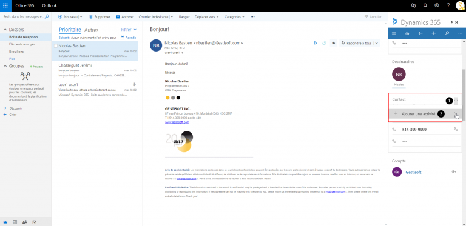Open the toolbar more commands ellipsis
The width and height of the screenshot is (466, 226).
[252, 17]
